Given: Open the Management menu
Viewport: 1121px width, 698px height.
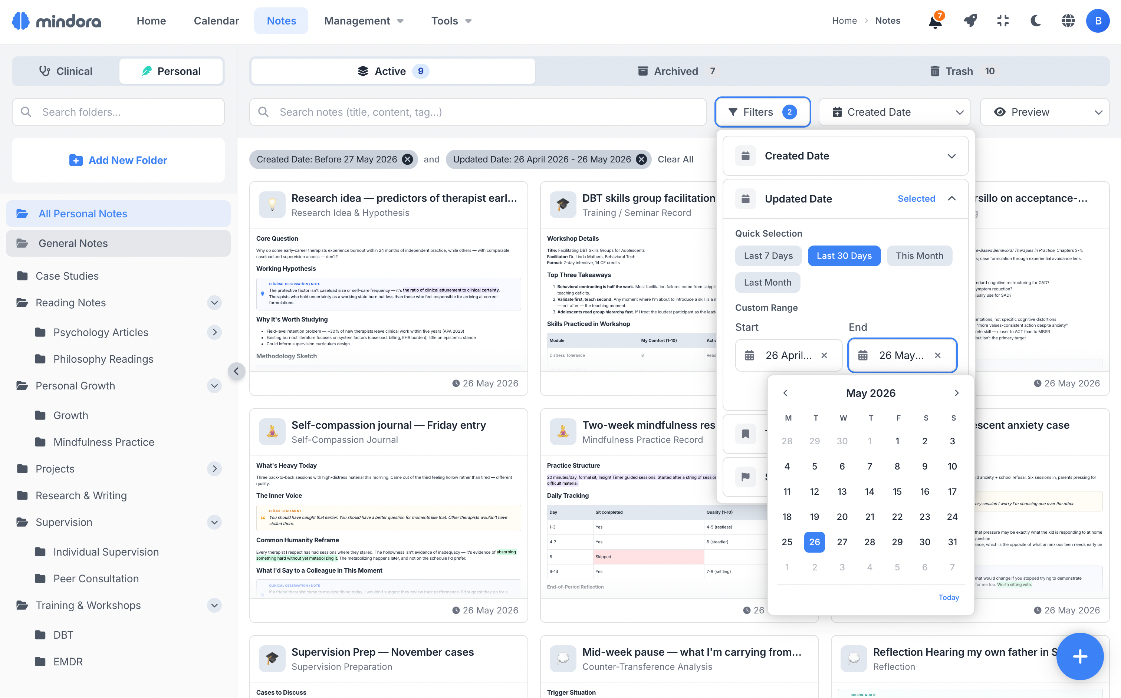Looking at the screenshot, I should click(364, 21).
